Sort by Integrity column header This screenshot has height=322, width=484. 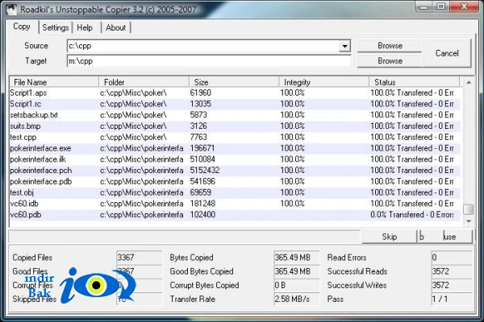tap(324, 82)
